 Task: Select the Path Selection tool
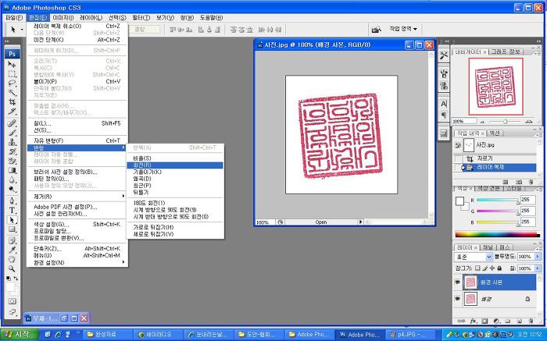coord(12,220)
